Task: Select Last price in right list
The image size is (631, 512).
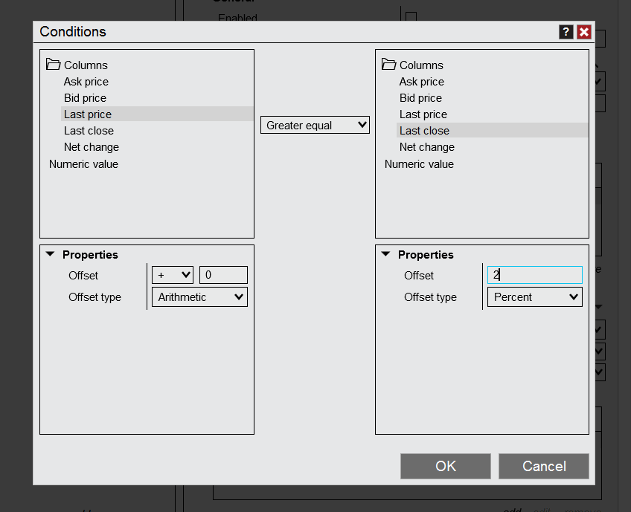Action: 423,114
